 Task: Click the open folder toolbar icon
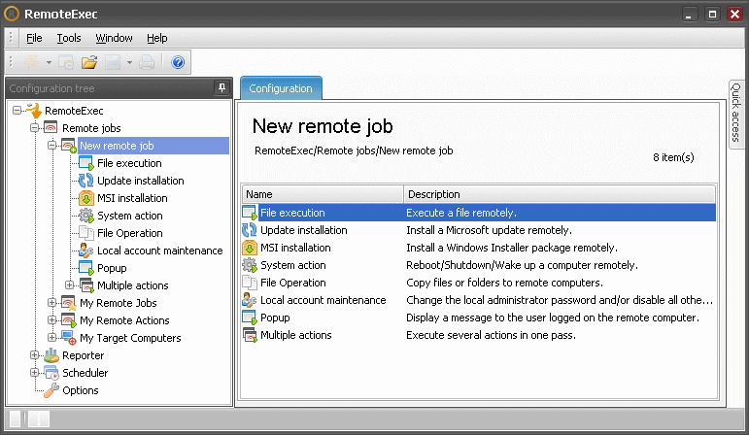pos(88,62)
